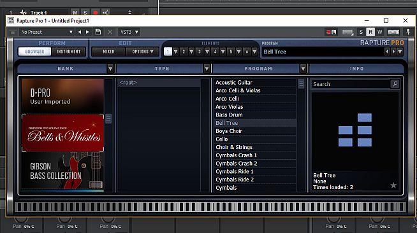Open element 3 dropdown arrow
Screen dimensions: 417x233
click(207, 52)
